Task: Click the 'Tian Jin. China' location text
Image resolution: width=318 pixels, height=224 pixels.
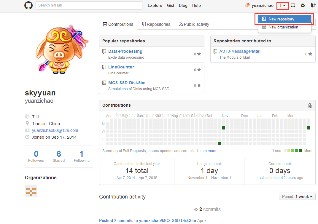Action: (x=46, y=124)
